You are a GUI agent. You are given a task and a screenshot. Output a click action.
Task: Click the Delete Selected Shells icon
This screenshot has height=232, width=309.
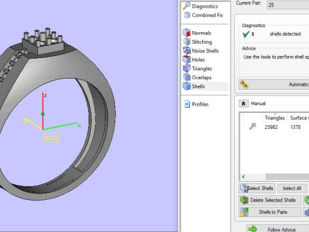click(x=245, y=200)
